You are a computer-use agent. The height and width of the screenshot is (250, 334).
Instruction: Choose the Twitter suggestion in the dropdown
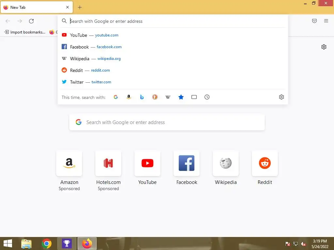(x=173, y=82)
